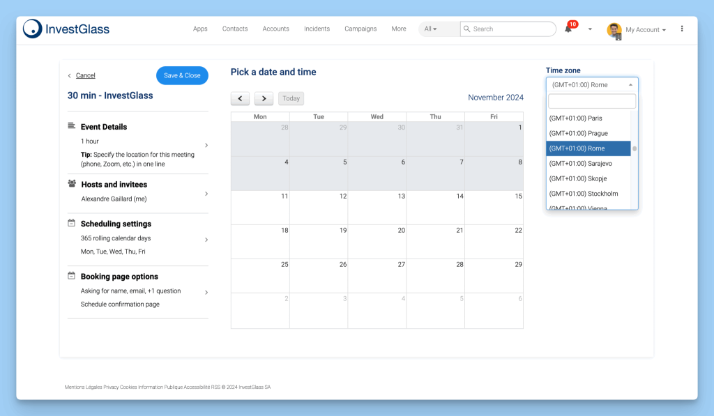Click the Save & Close button
714x416 pixels.
pos(182,75)
